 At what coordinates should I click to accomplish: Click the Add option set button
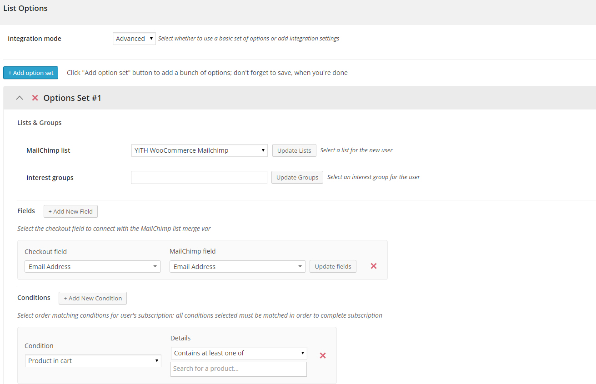tap(30, 73)
